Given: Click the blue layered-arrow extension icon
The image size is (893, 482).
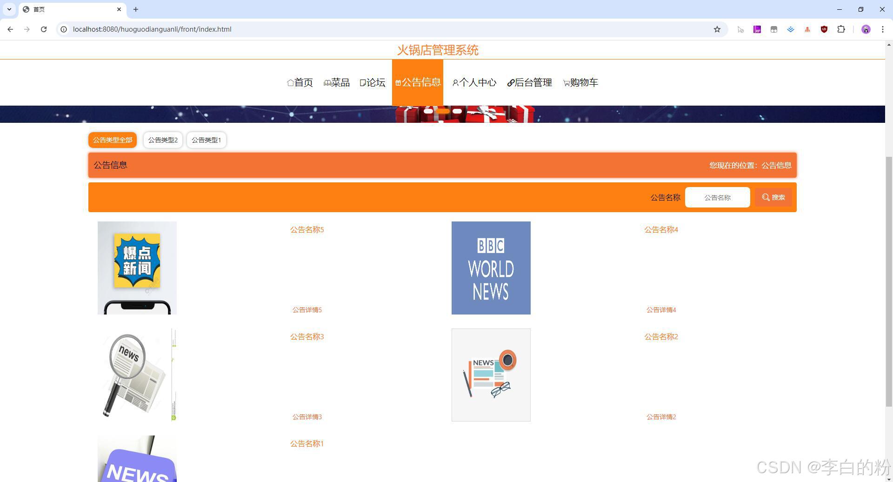Looking at the screenshot, I should click(x=791, y=29).
